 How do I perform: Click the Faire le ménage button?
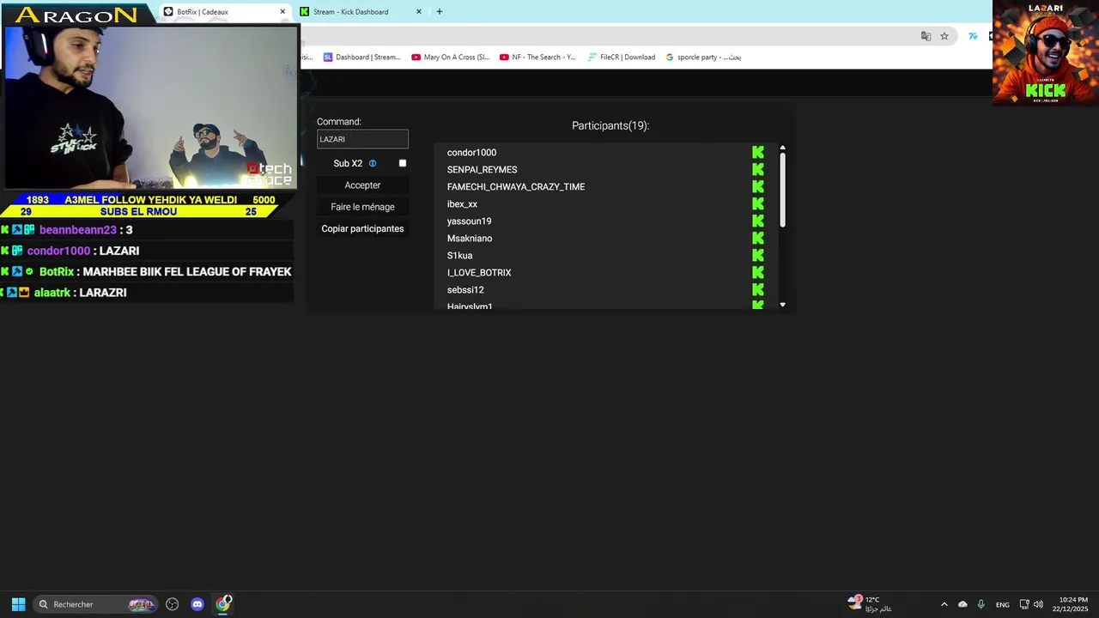(x=362, y=207)
